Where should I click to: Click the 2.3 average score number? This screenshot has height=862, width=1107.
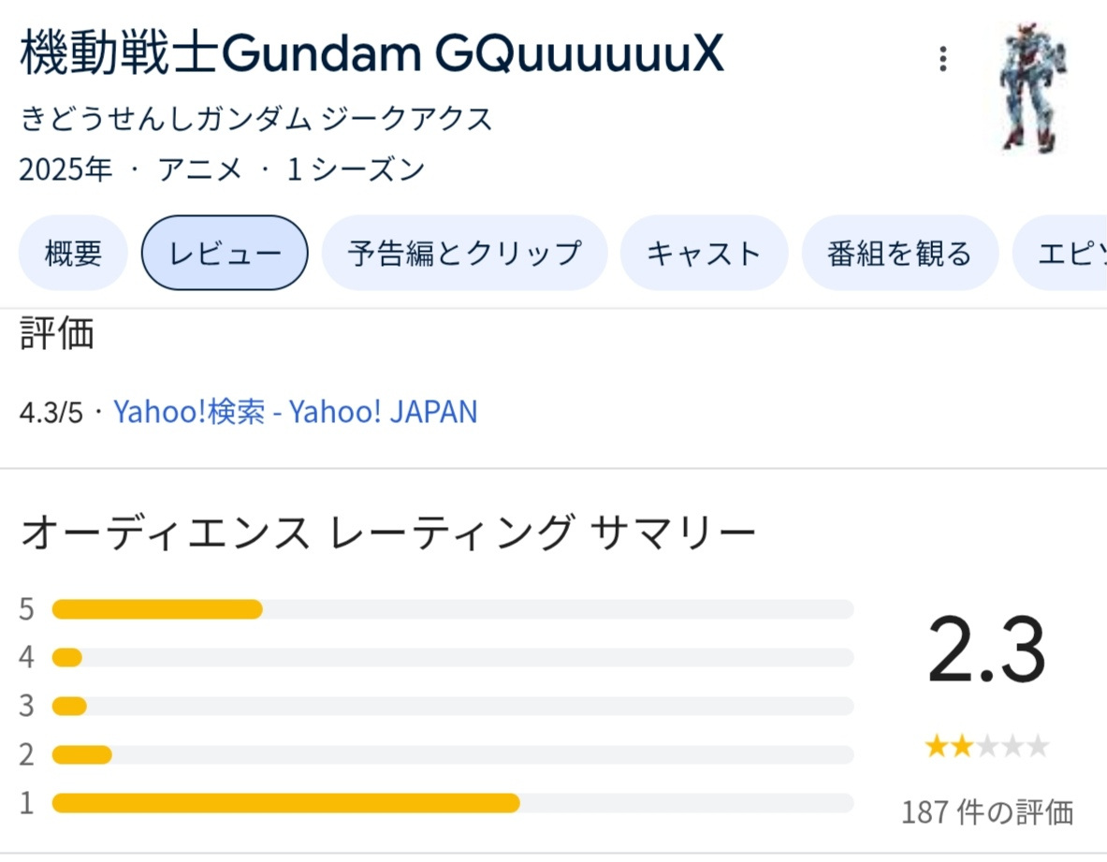[986, 649]
